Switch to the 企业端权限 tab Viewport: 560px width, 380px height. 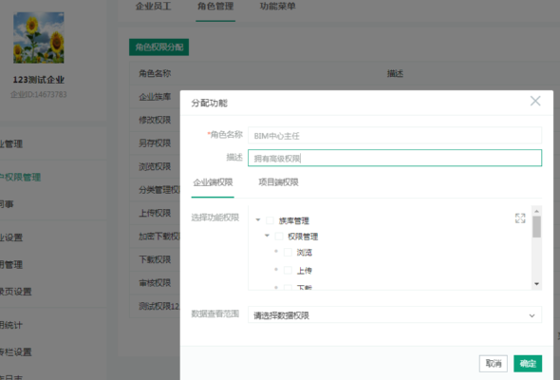[213, 182]
